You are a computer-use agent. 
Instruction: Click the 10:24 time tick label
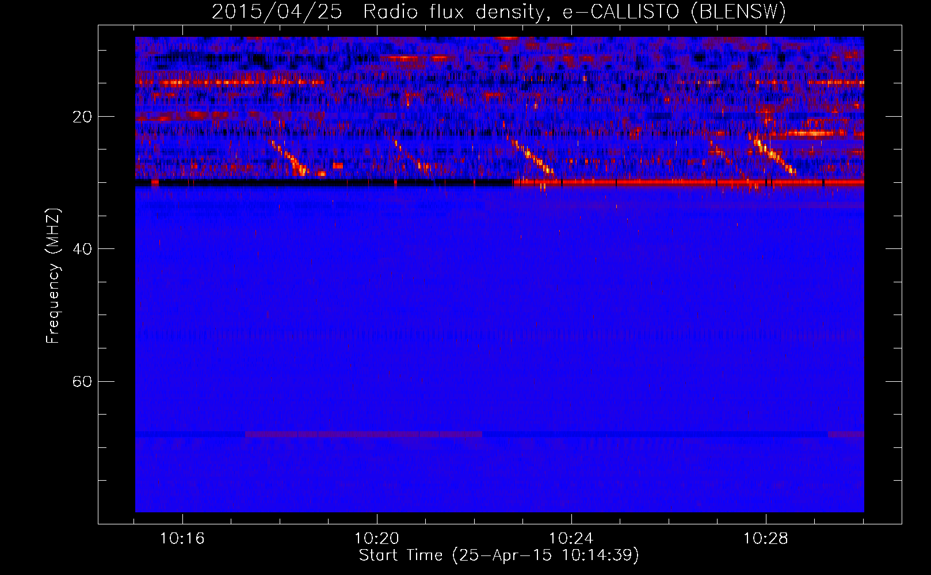571,539
